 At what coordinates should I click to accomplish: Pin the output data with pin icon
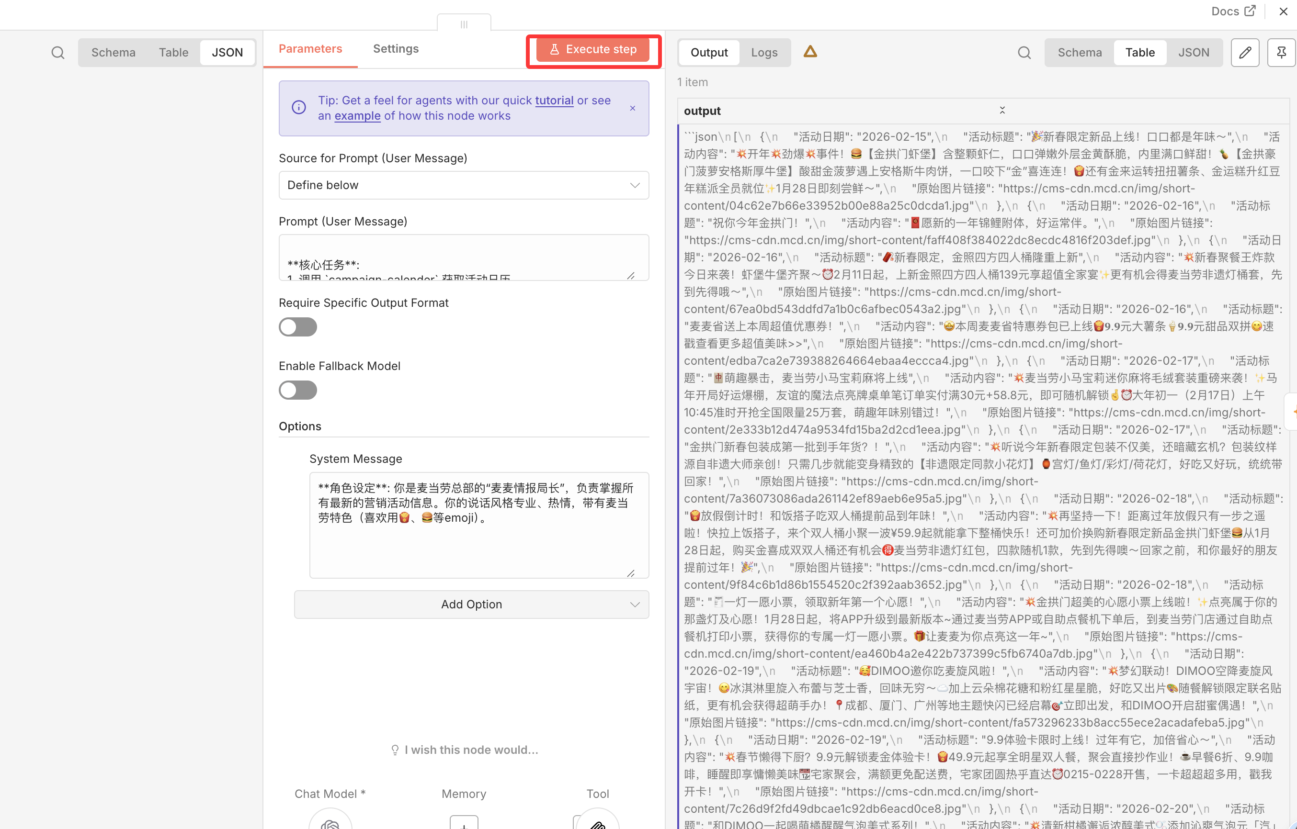pyautogui.click(x=1281, y=52)
